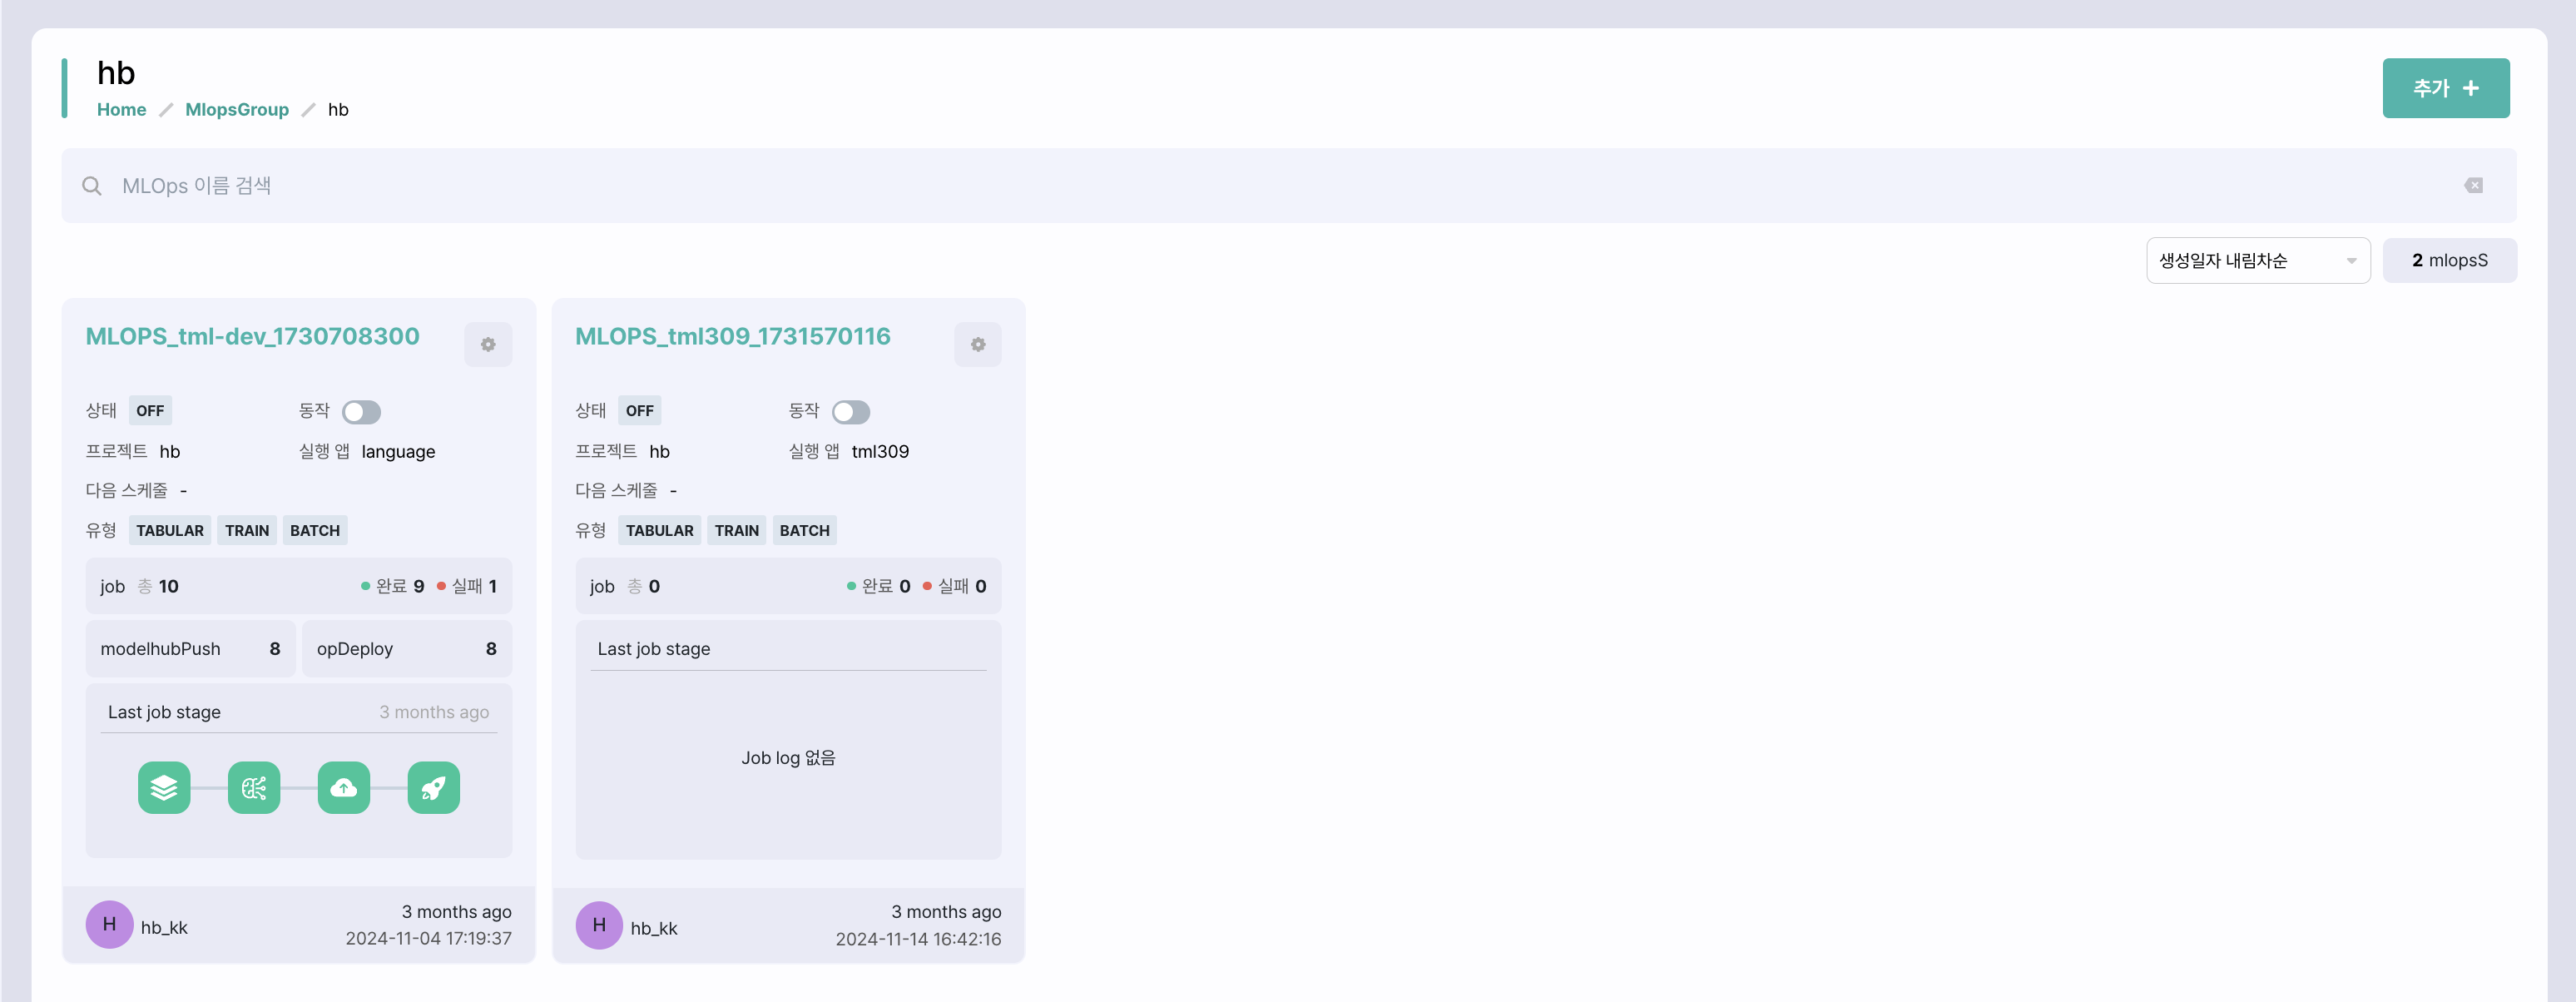Click hb_kk username on tml-dev card
The height and width of the screenshot is (1002, 2576).
164,928
